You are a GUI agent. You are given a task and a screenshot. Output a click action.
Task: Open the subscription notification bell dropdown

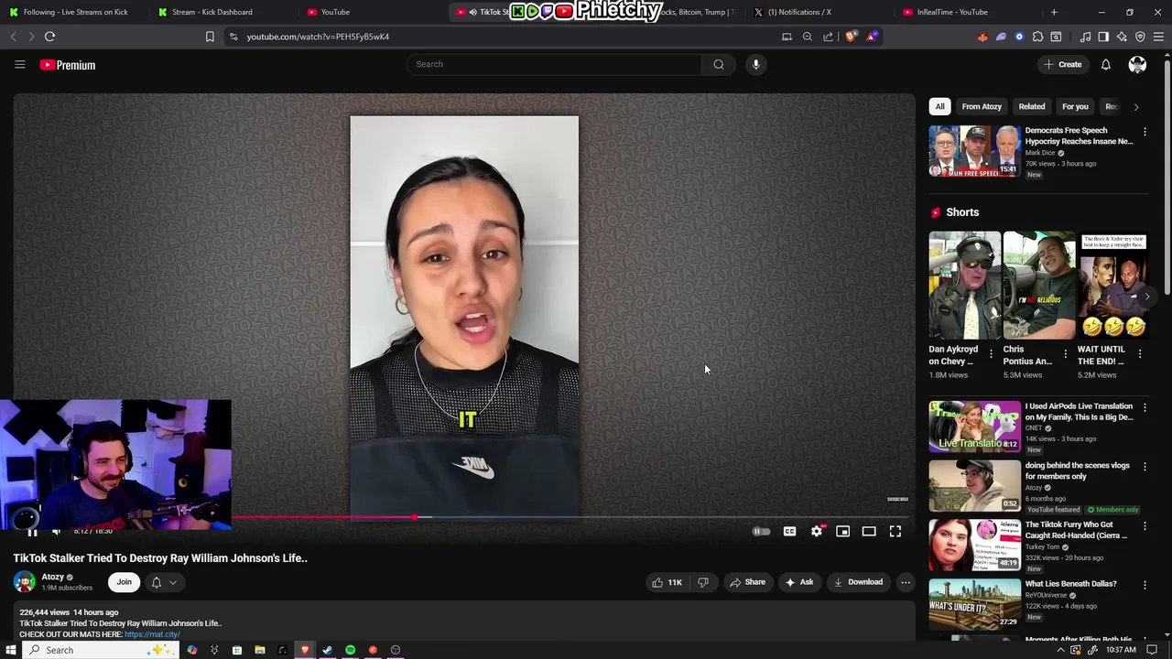click(163, 582)
